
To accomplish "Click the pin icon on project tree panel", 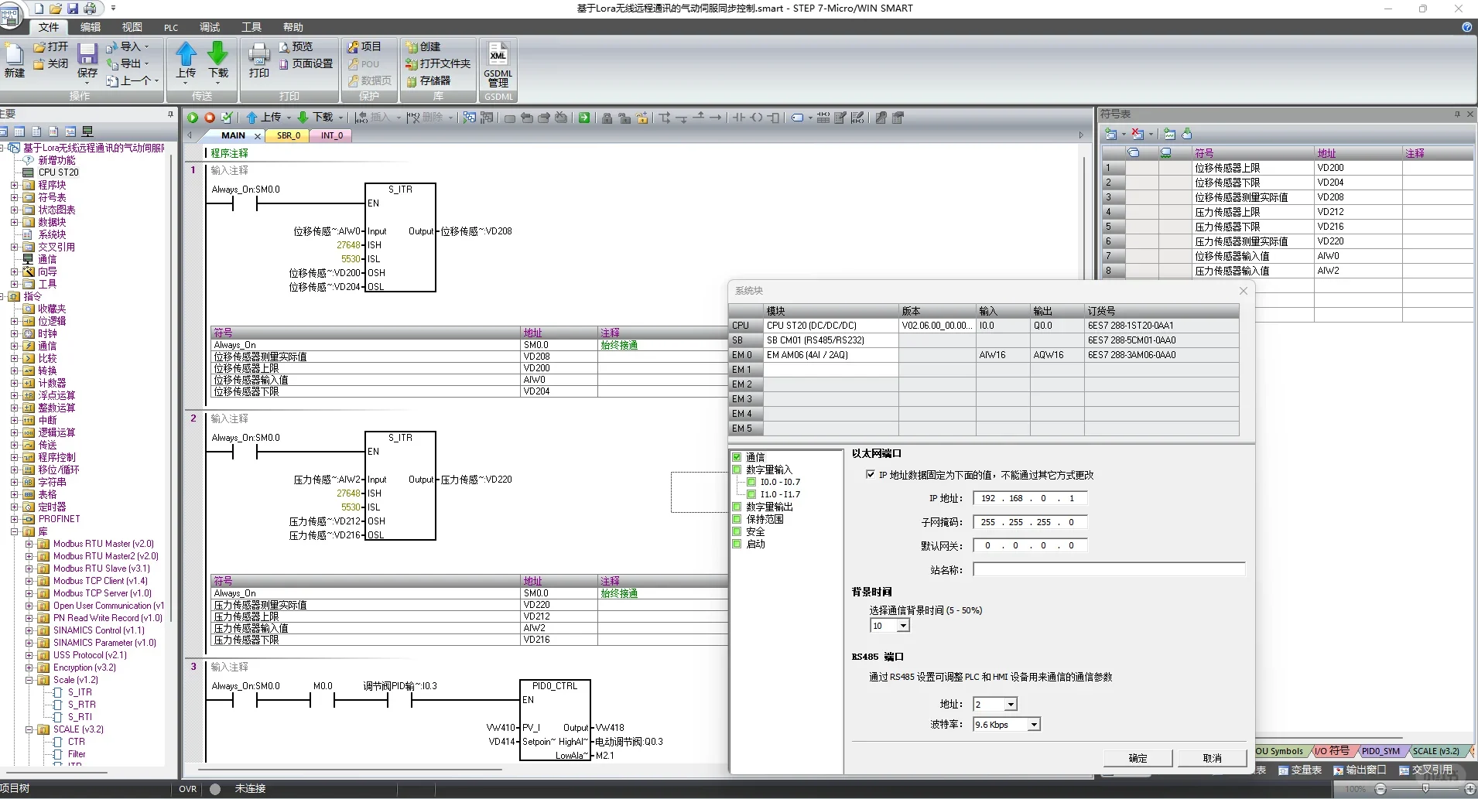I will tap(171, 114).
